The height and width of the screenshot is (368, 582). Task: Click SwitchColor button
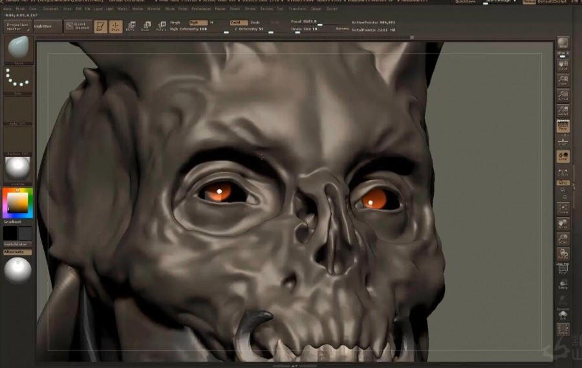point(17,245)
